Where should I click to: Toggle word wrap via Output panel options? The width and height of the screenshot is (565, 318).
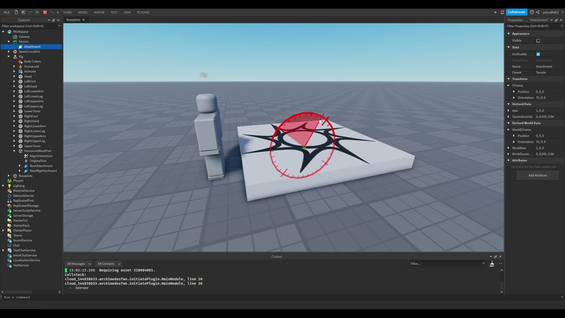click(x=500, y=264)
